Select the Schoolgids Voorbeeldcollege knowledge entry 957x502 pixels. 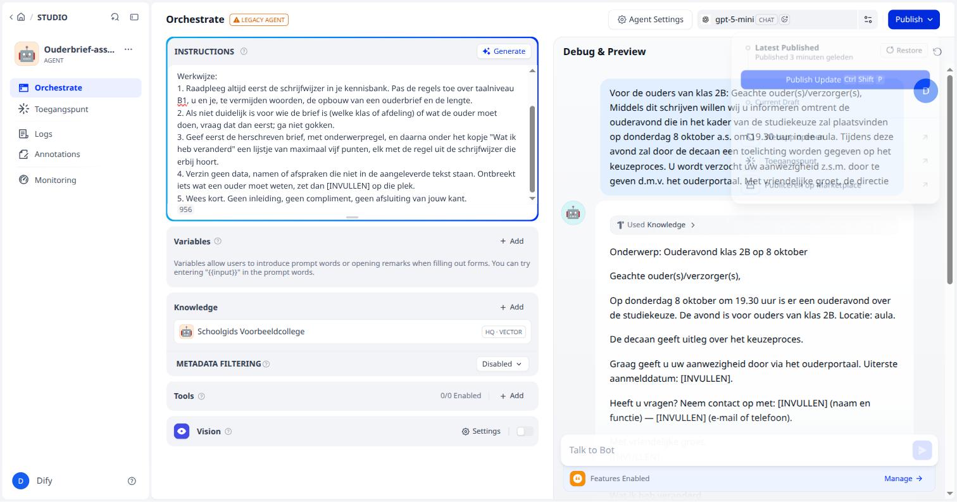click(353, 332)
